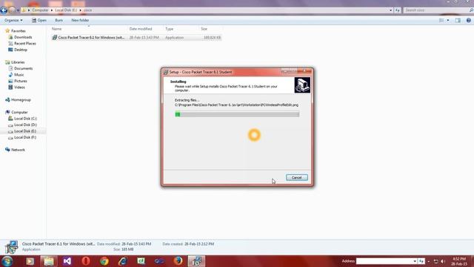Open the Pictures library
Screen dimensions: 474x267
[21, 81]
